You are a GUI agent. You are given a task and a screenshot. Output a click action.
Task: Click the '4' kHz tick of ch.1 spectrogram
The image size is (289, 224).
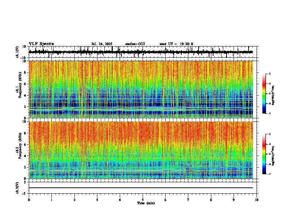pyautogui.click(x=25, y=96)
